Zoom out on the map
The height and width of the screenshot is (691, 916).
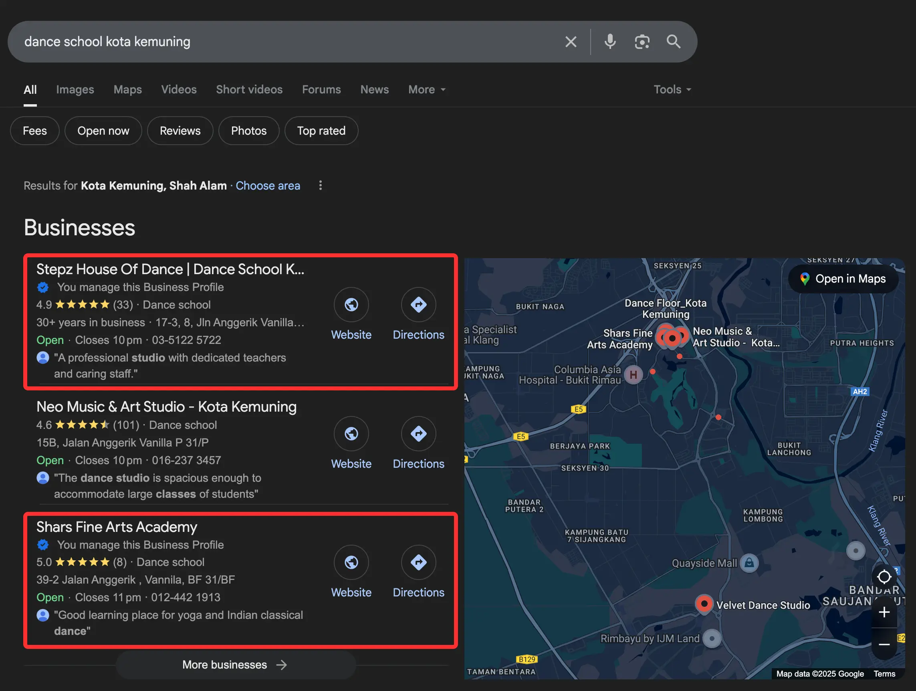tap(884, 644)
